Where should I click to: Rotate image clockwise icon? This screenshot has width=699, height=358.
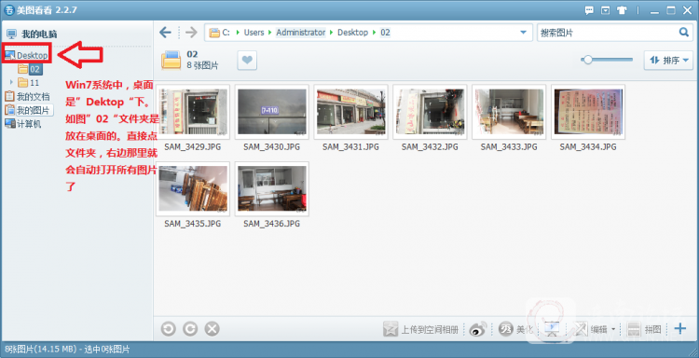(x=190, y=329)
